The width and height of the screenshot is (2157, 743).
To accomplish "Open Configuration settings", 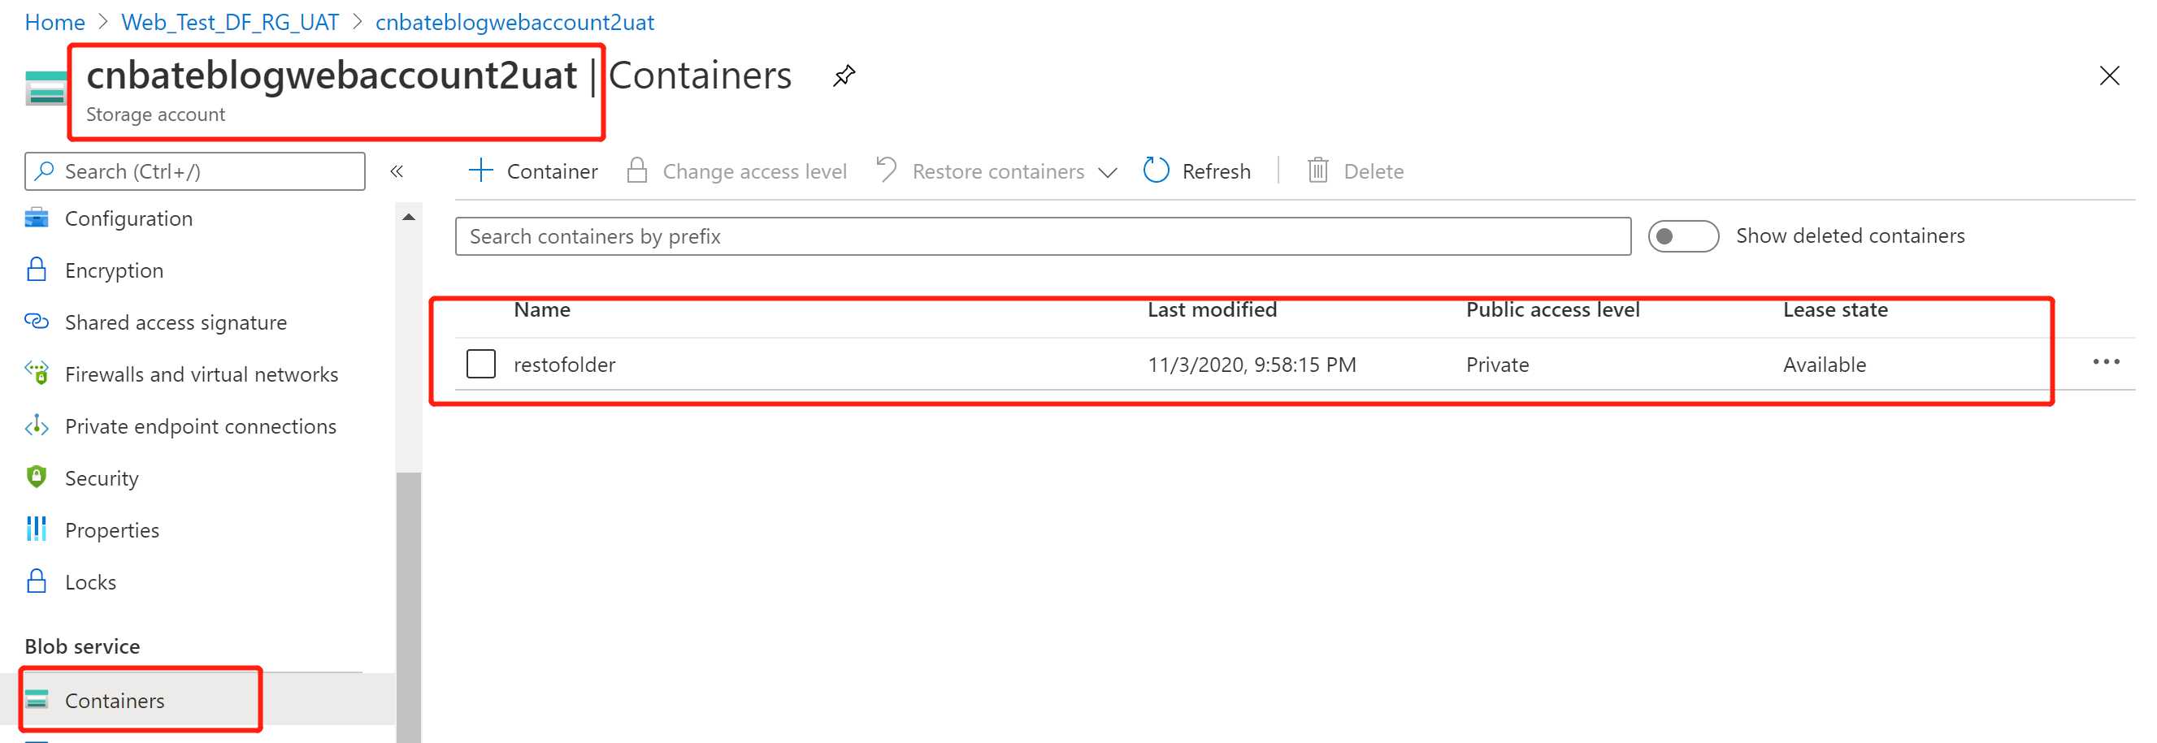I will coord(129,218).
